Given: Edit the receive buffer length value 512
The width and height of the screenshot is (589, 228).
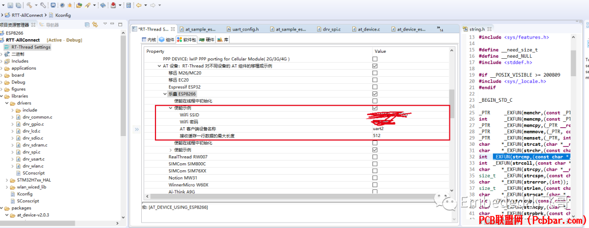Looking at the screenshot, I should coord(411,135).
